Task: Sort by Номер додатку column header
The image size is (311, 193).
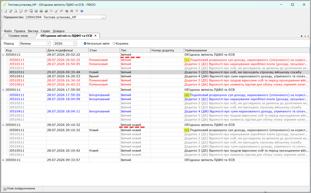Action: click(167, 50)
